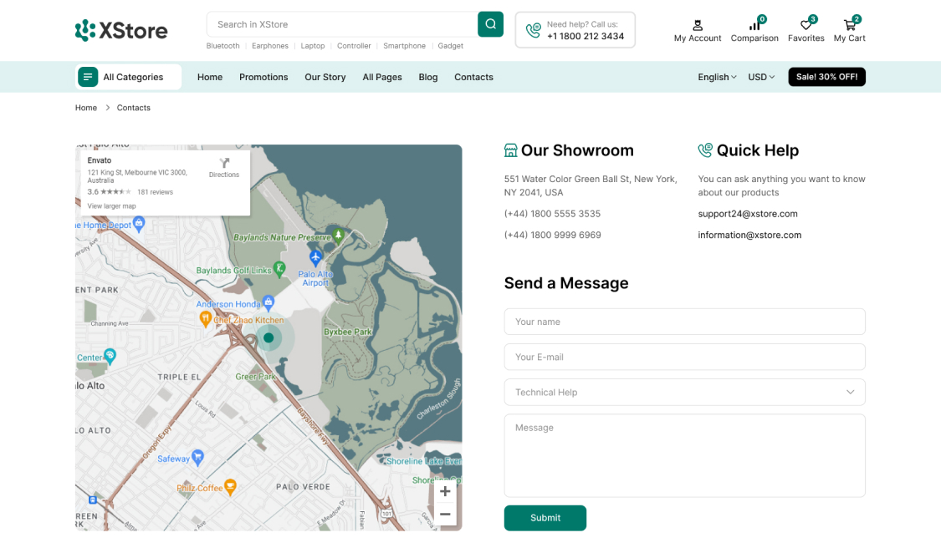Click the Baylands Golf Links marker
This screenshot has width=941, height=553.
(279, 269)
